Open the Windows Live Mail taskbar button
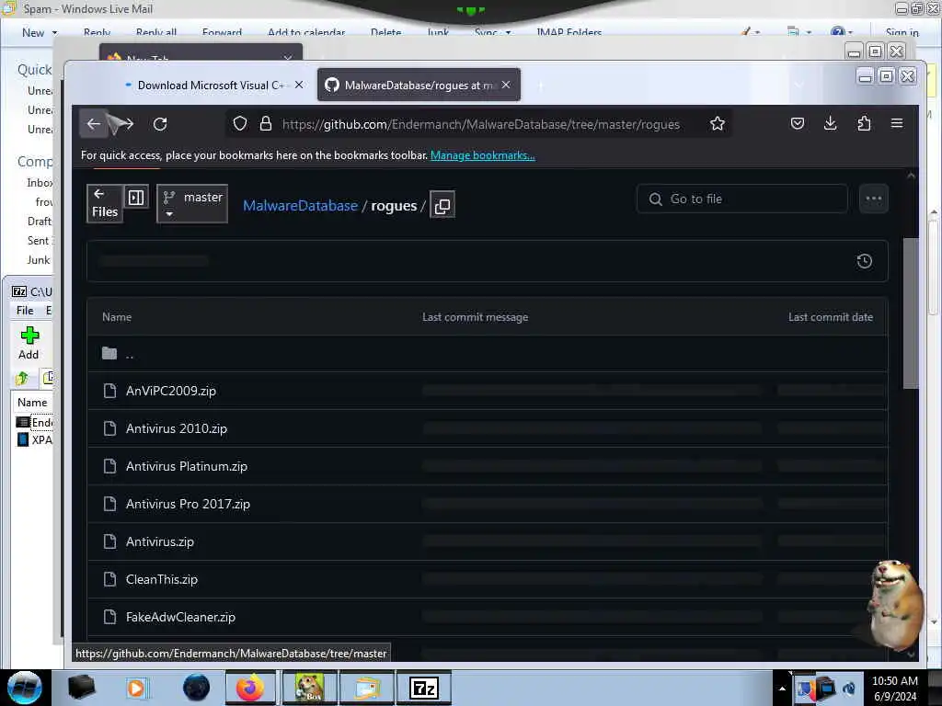Image resolution: width=942 pixels, height=706 pixels. 367,688
